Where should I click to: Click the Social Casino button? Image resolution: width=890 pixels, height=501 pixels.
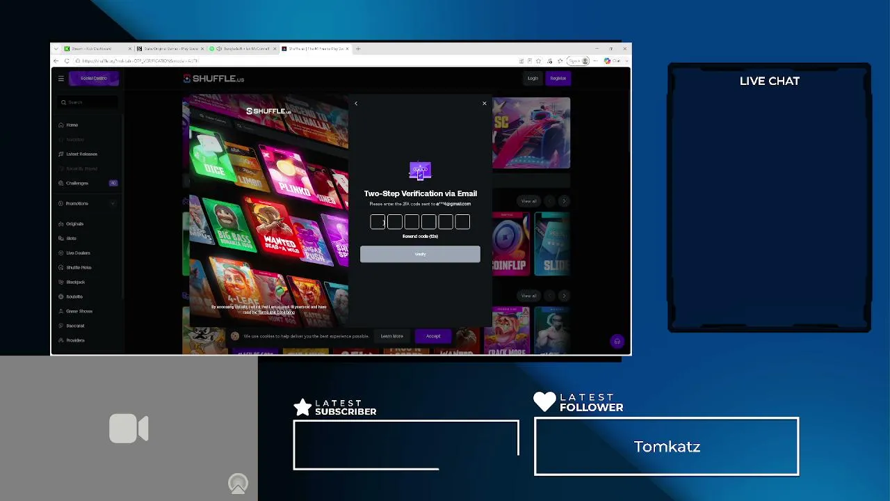(x=94, y=79)
